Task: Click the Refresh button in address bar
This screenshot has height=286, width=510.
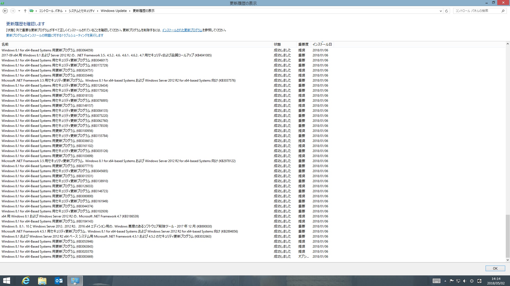Action: tap(447, 11)
